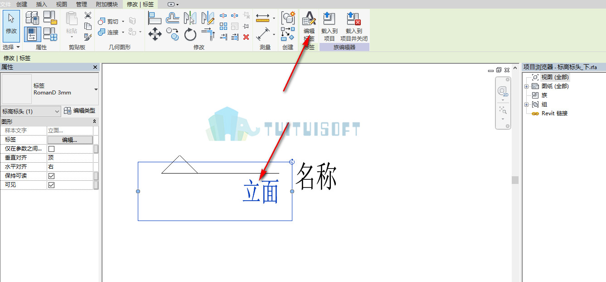
Task: Enable the 仅在参数之间... checkbox
Action: tap(51, 149)
